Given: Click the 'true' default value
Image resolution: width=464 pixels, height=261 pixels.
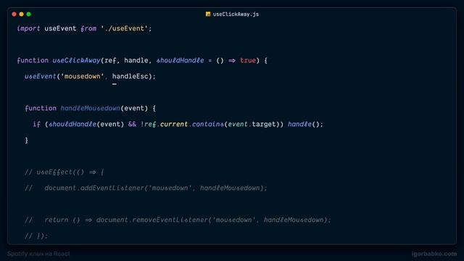Looking at the screenshot, I should coord(248,60).
